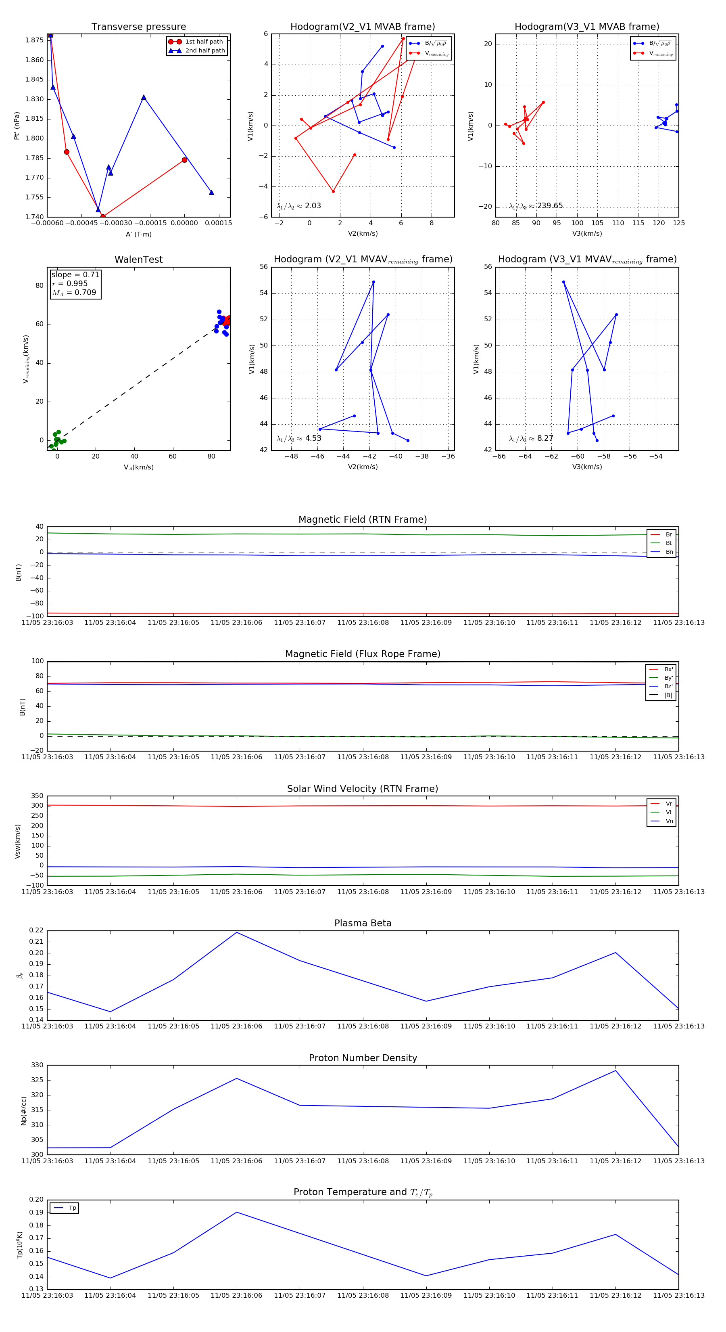Click the "Pt' (nPa)" y-axis label

click(17, 126)
